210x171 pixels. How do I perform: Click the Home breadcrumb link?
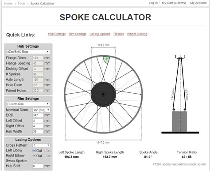coord(8,4)
